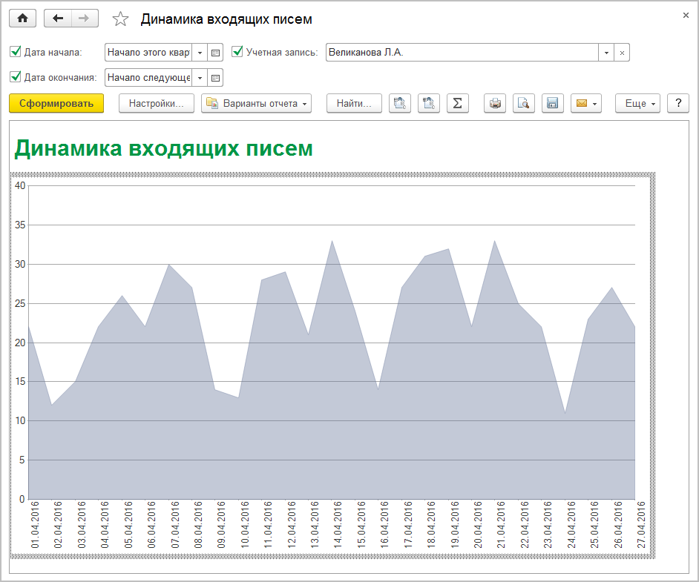
Task: Click the 27.04.2016 axis label
Action: click(x=641, y=525)
